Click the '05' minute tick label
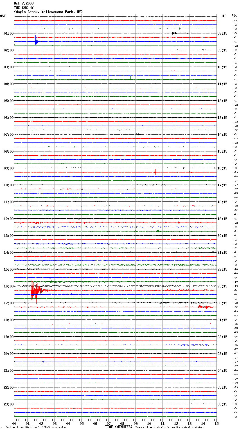Screen dimensions: 239x431 click(82, 423)
